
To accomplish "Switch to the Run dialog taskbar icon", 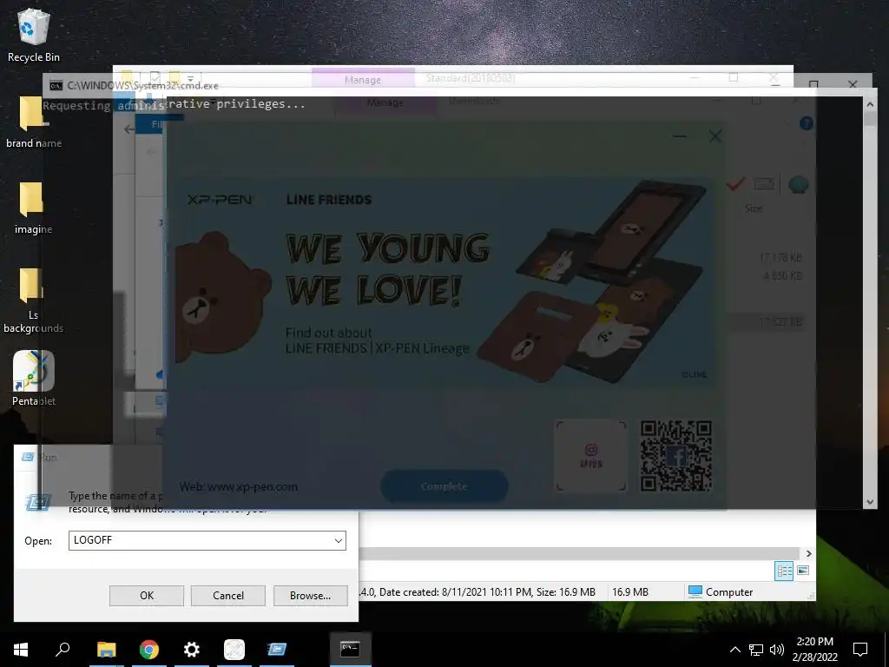I will (x=277, y=649).
